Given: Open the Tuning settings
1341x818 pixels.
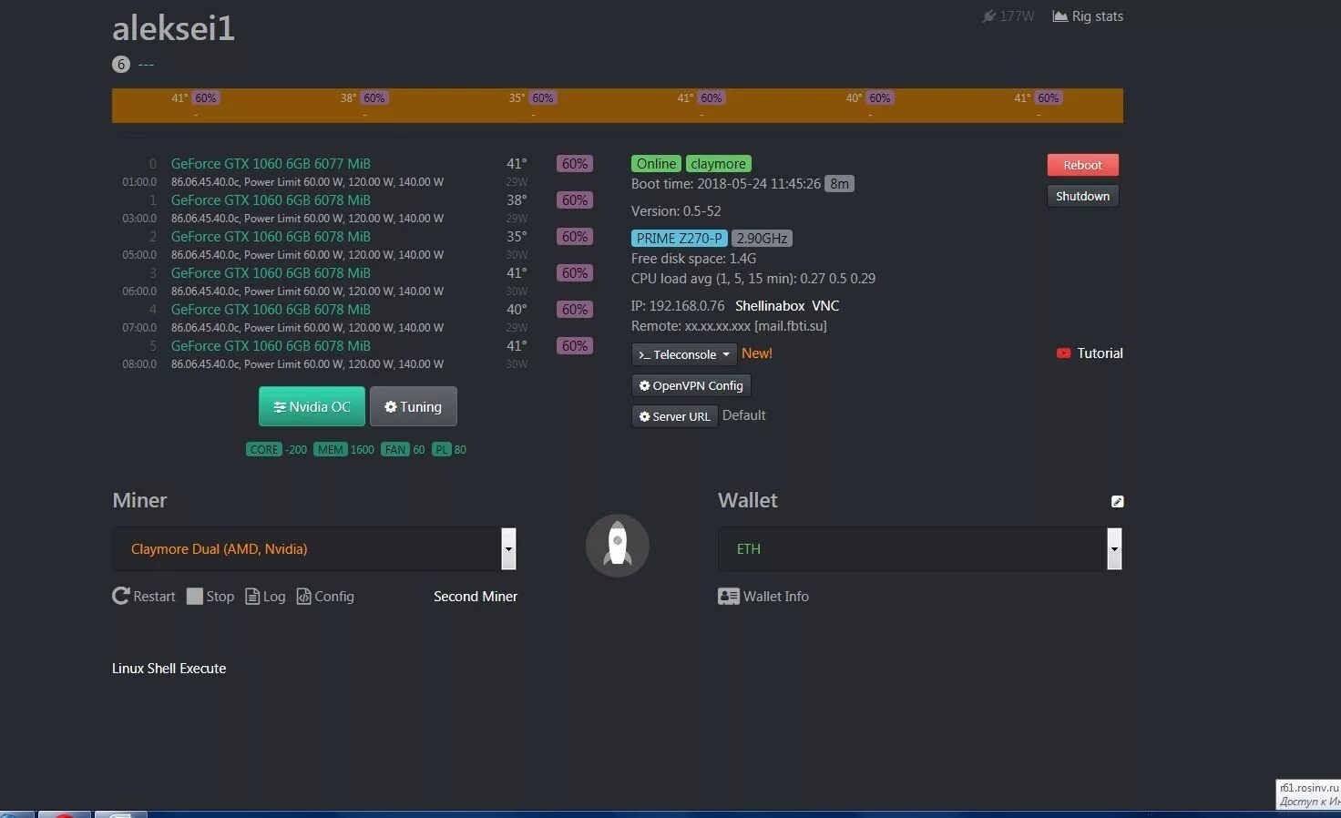Looking at the screenshot, I should 413,406.
